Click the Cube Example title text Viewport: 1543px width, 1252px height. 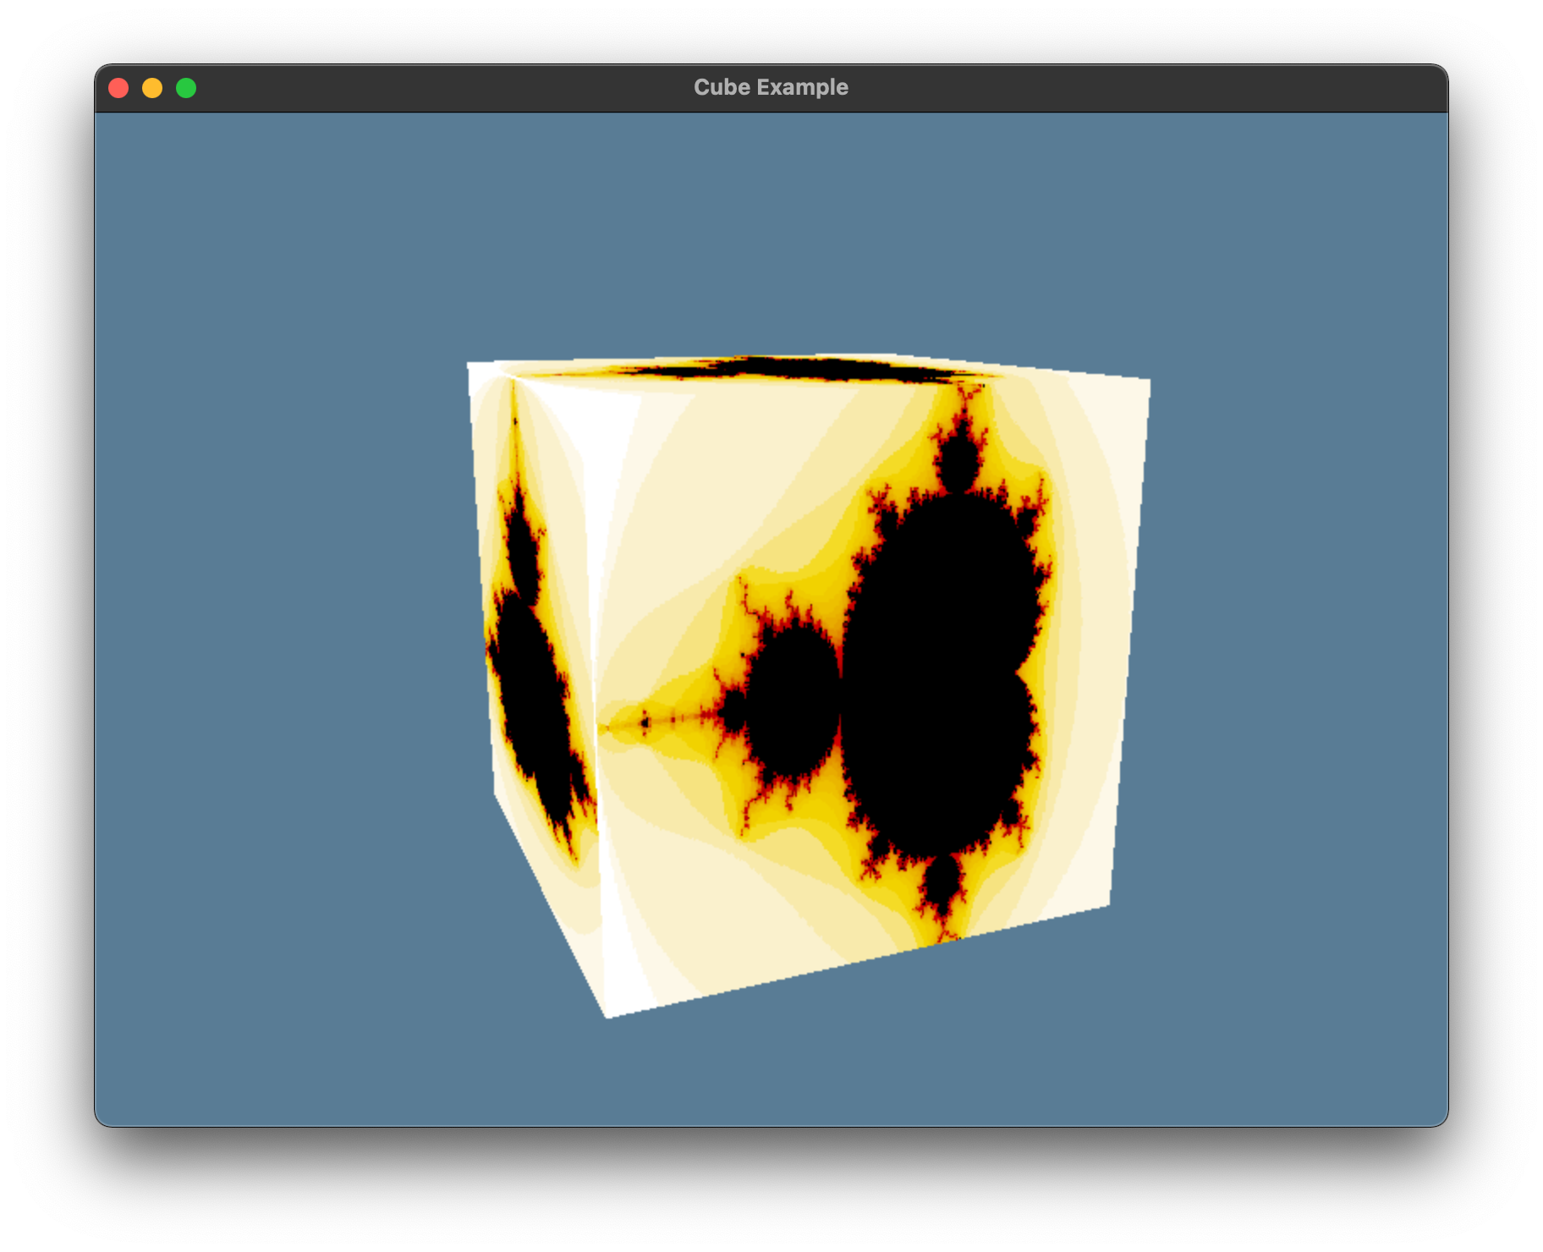coord(771,87)
